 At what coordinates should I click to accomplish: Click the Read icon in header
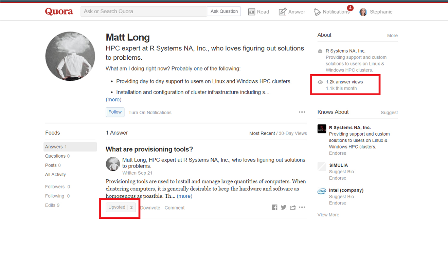(252, 12)
